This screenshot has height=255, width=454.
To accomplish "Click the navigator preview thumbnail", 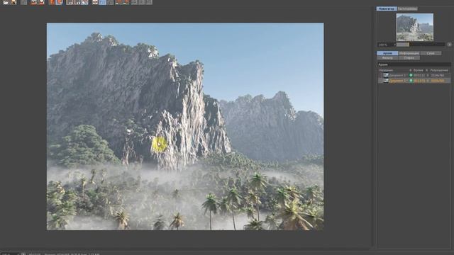I will (414, 27).
